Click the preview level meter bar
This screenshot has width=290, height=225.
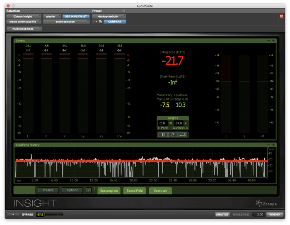click(54, 215)
